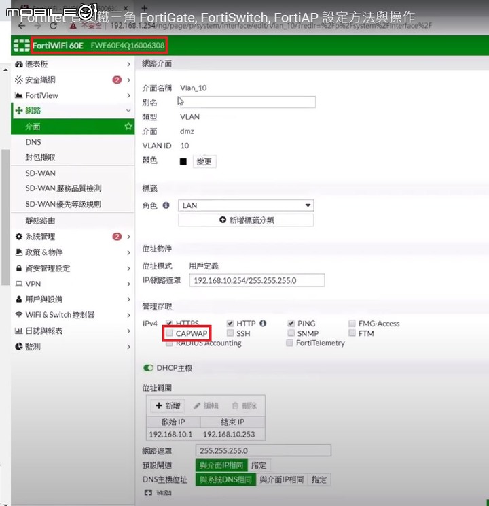Viewport: 489px width, 506px height.
Task: Enable the SSH checkbox
Action: tap(230, 333)
